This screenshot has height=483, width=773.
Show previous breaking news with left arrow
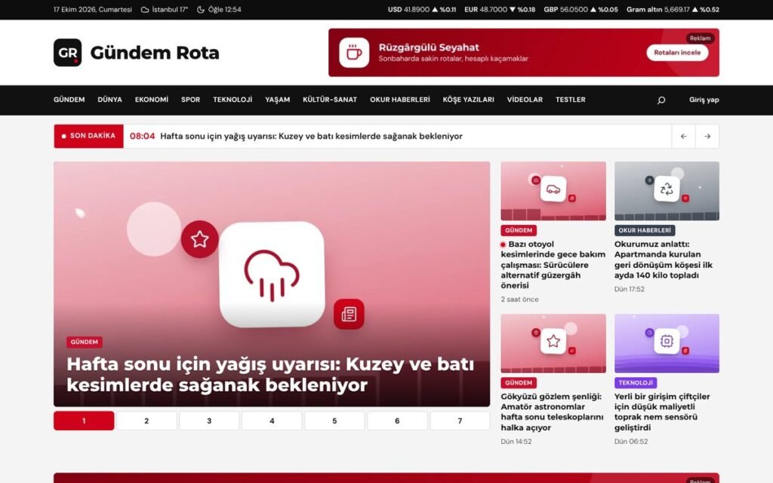click(x=683, y=137)
